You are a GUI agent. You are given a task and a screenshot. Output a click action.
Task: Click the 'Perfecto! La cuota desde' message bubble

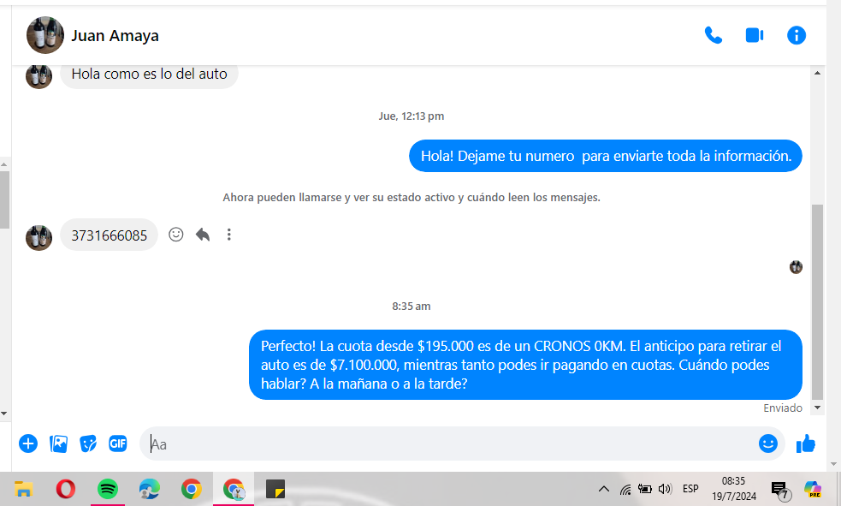(525, 365)
